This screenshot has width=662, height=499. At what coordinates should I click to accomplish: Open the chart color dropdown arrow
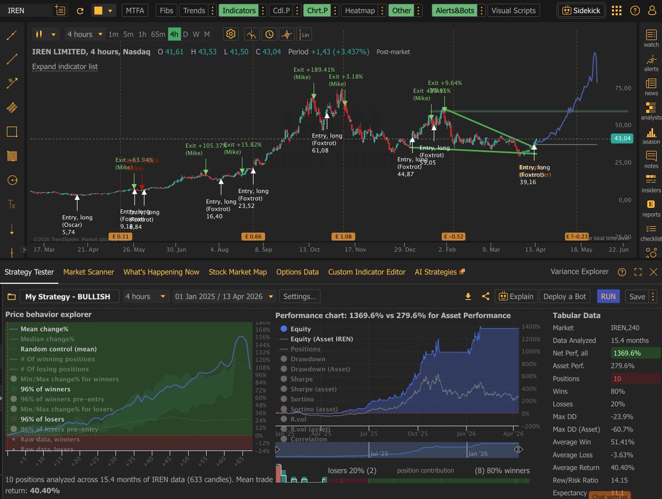[x=111, y=10]
